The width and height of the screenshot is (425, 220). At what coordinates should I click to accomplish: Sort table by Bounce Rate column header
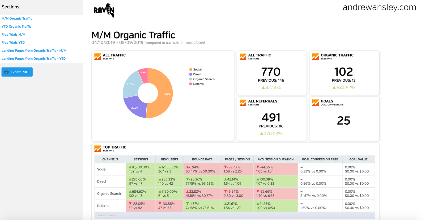202,159
